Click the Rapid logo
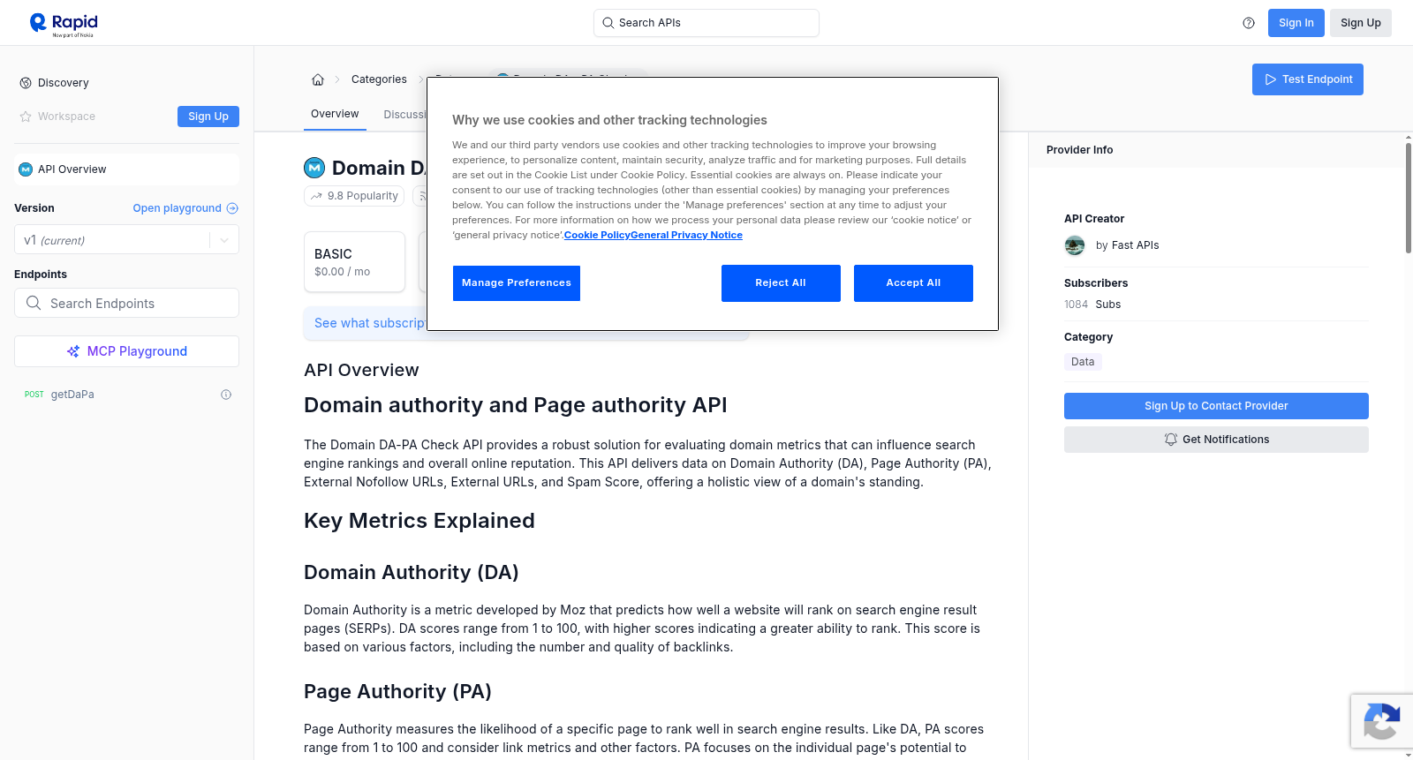Screen dimensions: 1413x760 (x=64, y=24)
